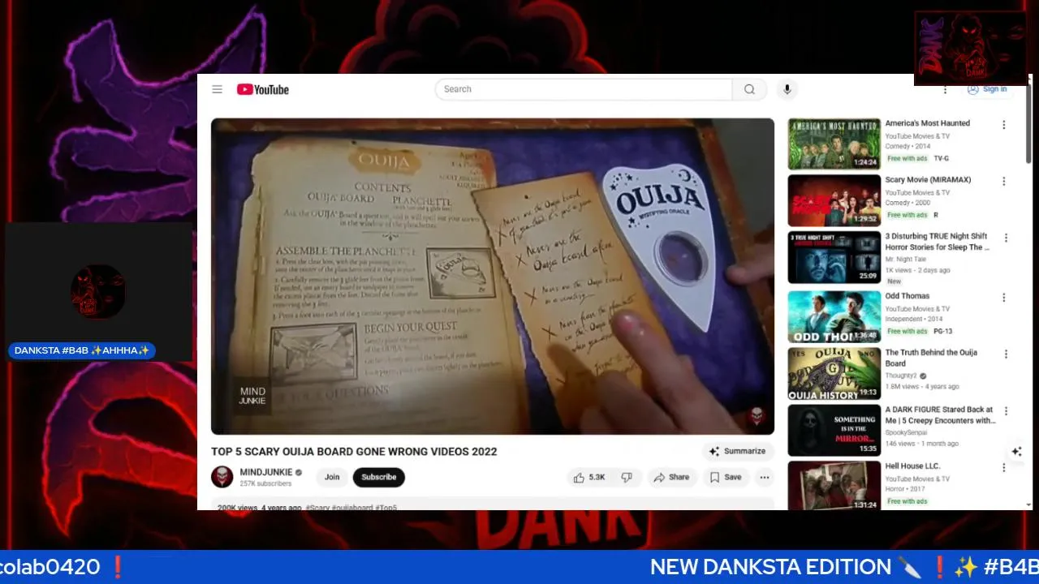1039x584 pixels.
Task: Click the #Scary hashtag in description
Action: (317, 508)
